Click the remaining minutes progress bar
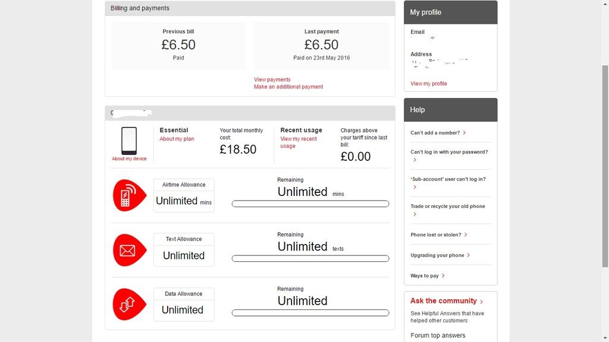 (310, 204)
